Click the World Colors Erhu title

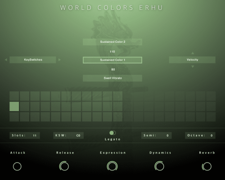click(x=112, y=8)
